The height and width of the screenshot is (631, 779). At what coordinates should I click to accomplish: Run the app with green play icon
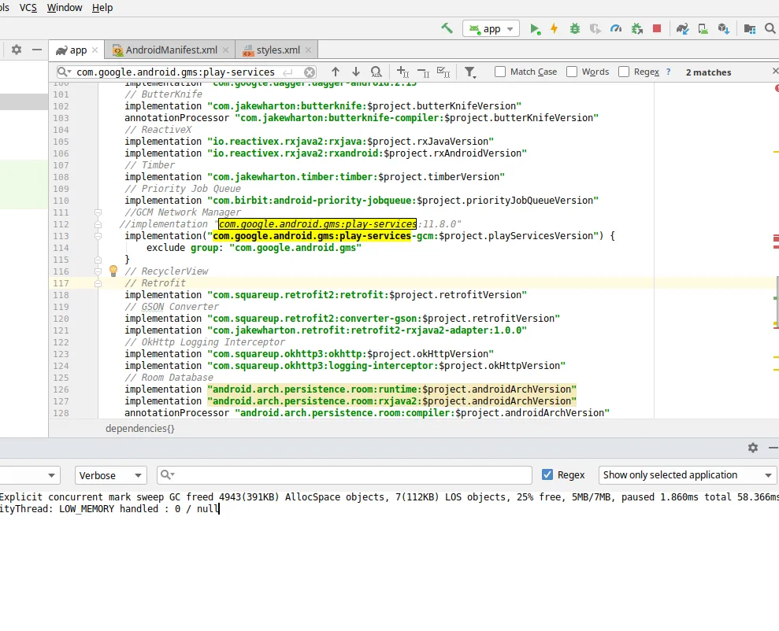click(x=535, y=29)
